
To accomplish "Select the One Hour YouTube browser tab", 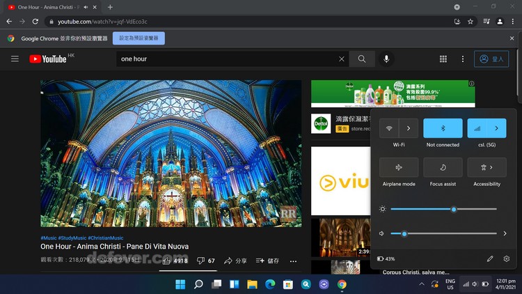I will [x=49, y=7].
